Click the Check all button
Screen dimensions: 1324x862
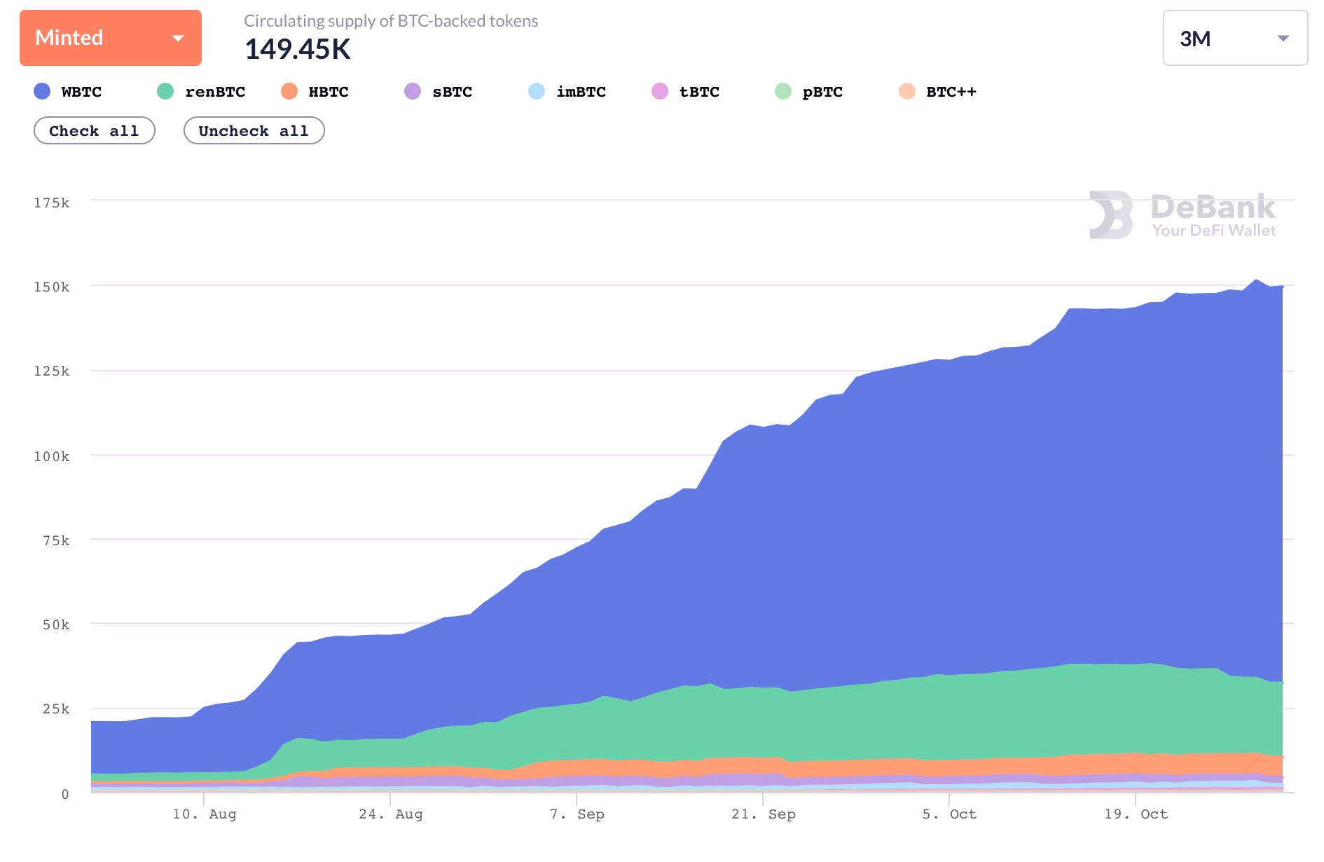coord(95,130)
